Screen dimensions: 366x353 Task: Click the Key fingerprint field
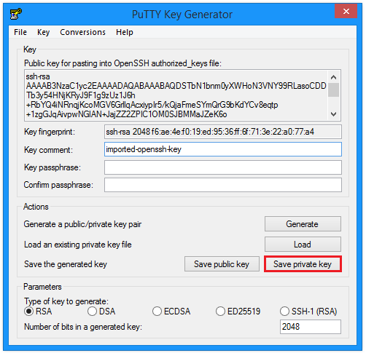223,132
